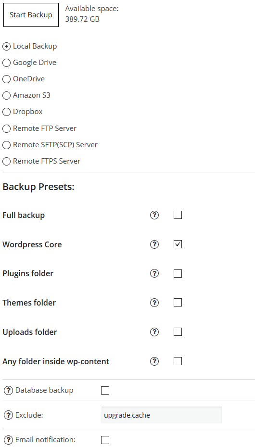Click the Start Backup button
Viewport: 255px width, 447px height.
(31, 15)
